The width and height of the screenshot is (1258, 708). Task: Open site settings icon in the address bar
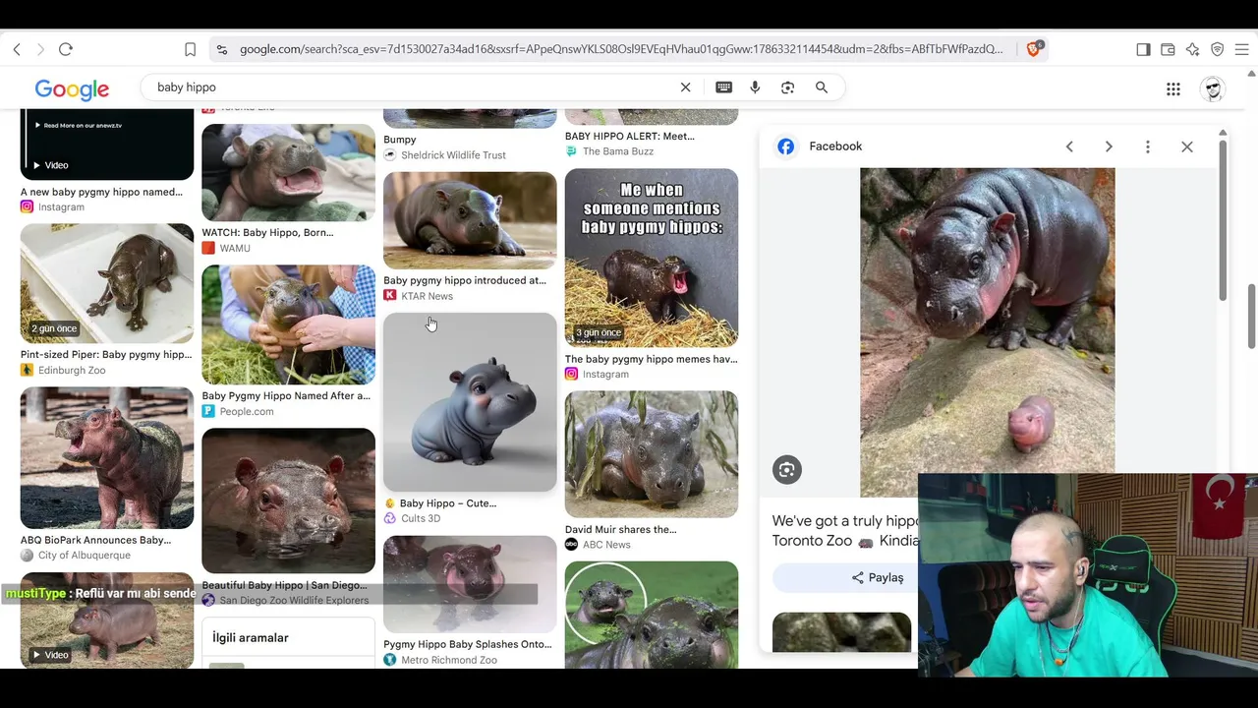click(222, 49)
